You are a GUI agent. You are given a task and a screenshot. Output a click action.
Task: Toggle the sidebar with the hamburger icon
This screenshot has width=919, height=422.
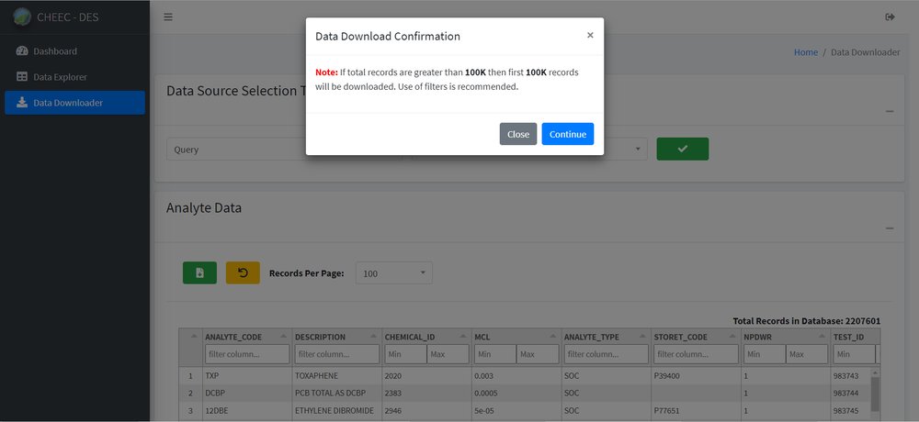(x=167, y=17)
